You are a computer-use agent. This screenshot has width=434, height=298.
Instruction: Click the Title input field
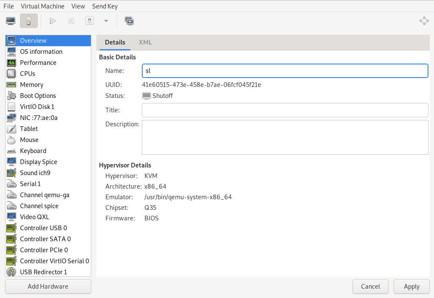pyautogui.click(x=285, y=110)
